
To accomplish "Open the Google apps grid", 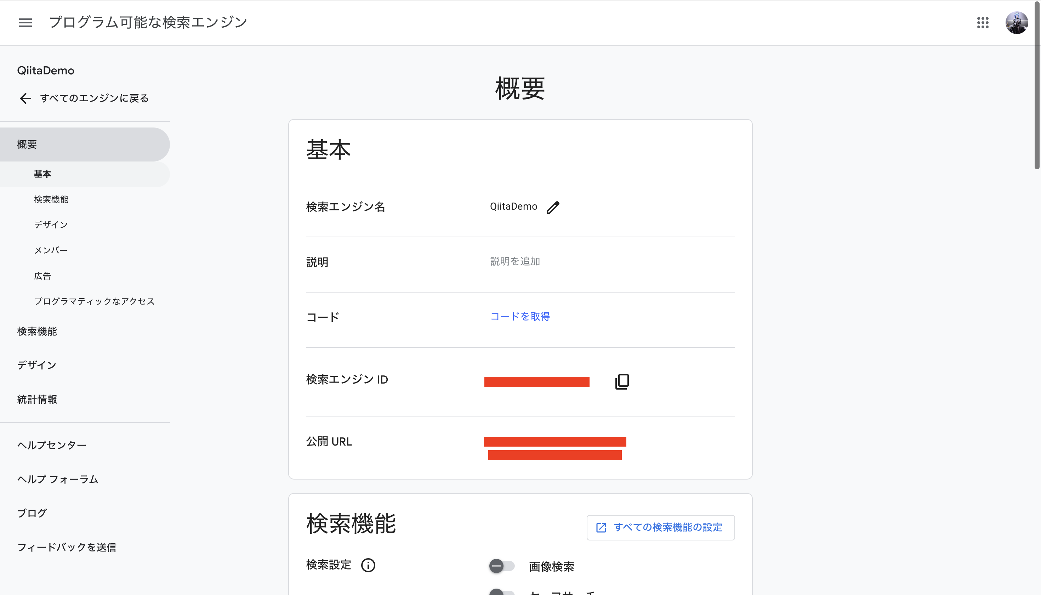I will click(x=983, y=23).
